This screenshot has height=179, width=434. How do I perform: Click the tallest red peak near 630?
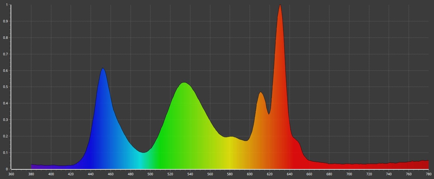click(280, 6)
